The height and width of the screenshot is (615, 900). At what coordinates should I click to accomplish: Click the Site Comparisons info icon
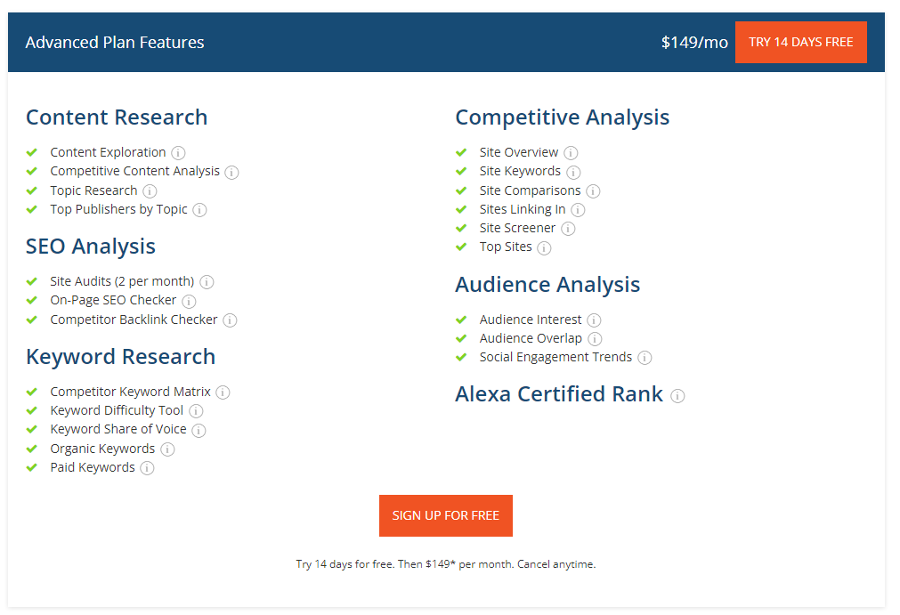pyautogui.click(x=593, y=191)
